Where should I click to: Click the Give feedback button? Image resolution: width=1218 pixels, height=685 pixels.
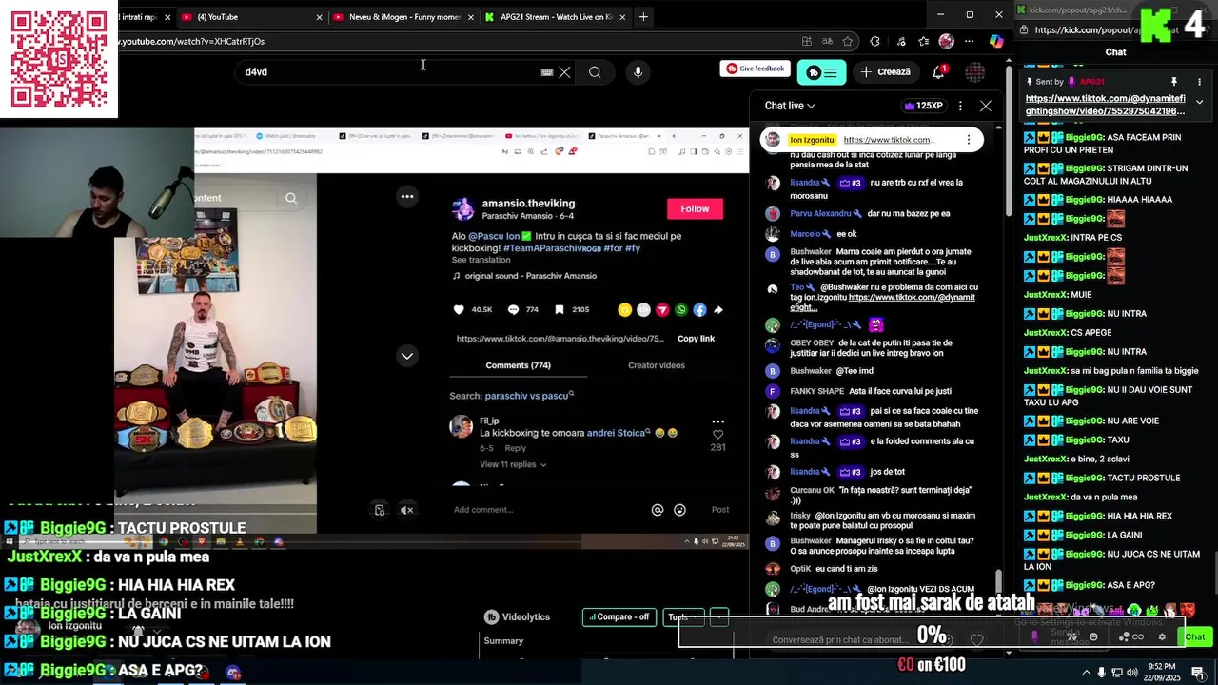click(x=756, y=68)
